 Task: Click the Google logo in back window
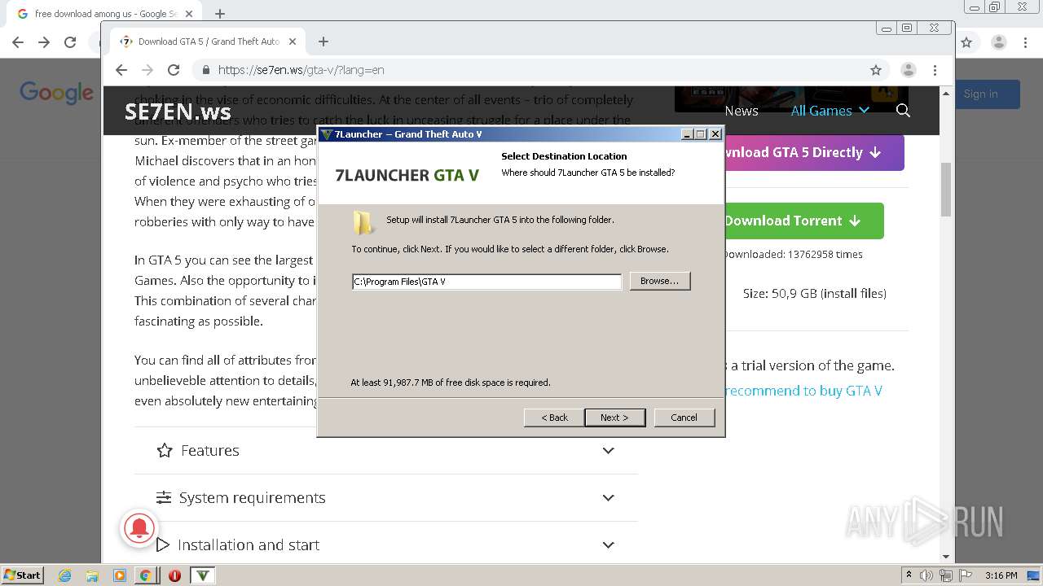[x=56, y=93]
